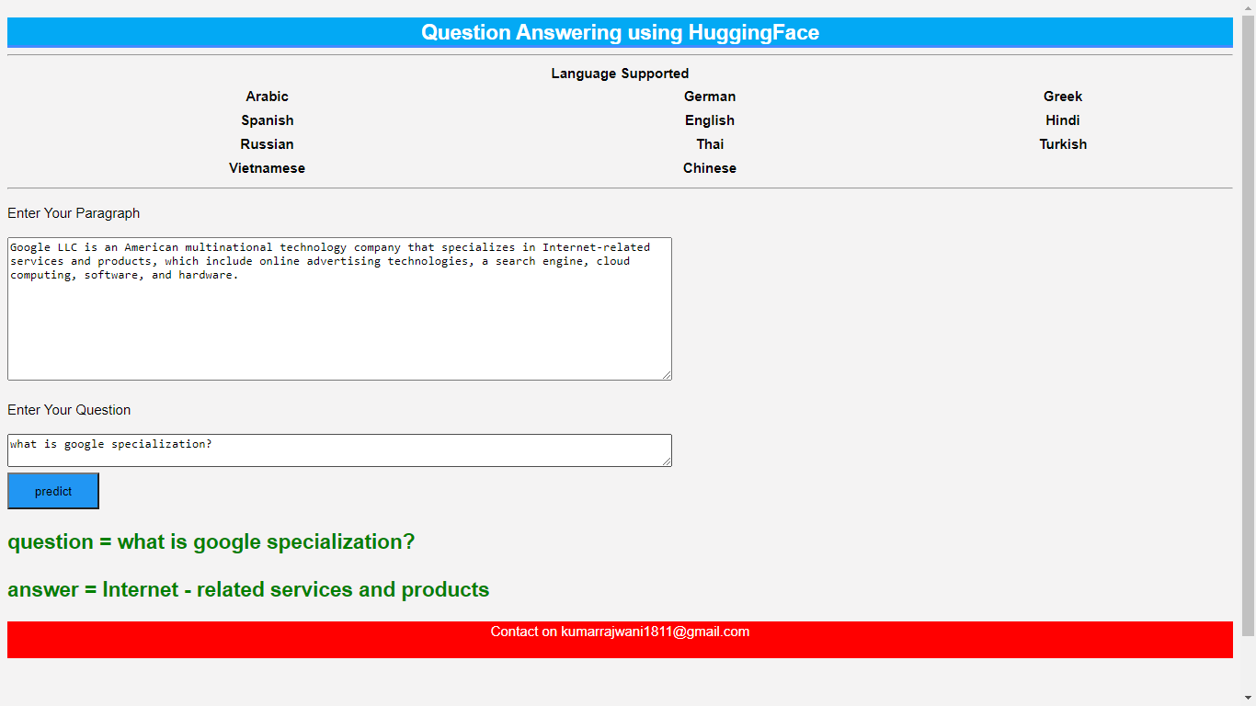1256x706 pixels.
Task: Click the Turkish language label
Action: [x=1062, y=144]
